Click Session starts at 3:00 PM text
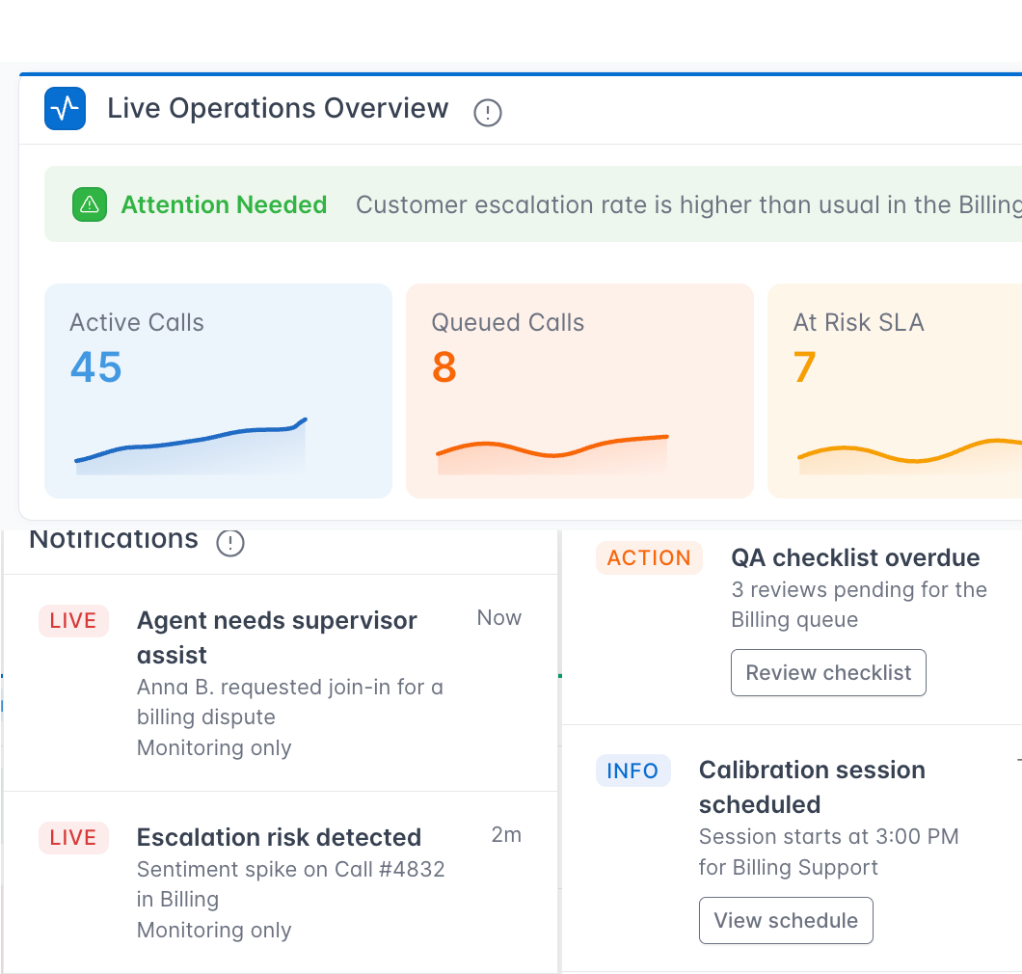This screenshot has height=974, width=1022. coord(828,852)
